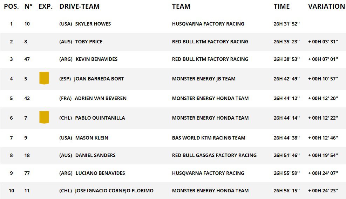Click Luciano Benavides' name
Image resolution: width=346 pixels, height=199 pixels.
coord(100,173)
